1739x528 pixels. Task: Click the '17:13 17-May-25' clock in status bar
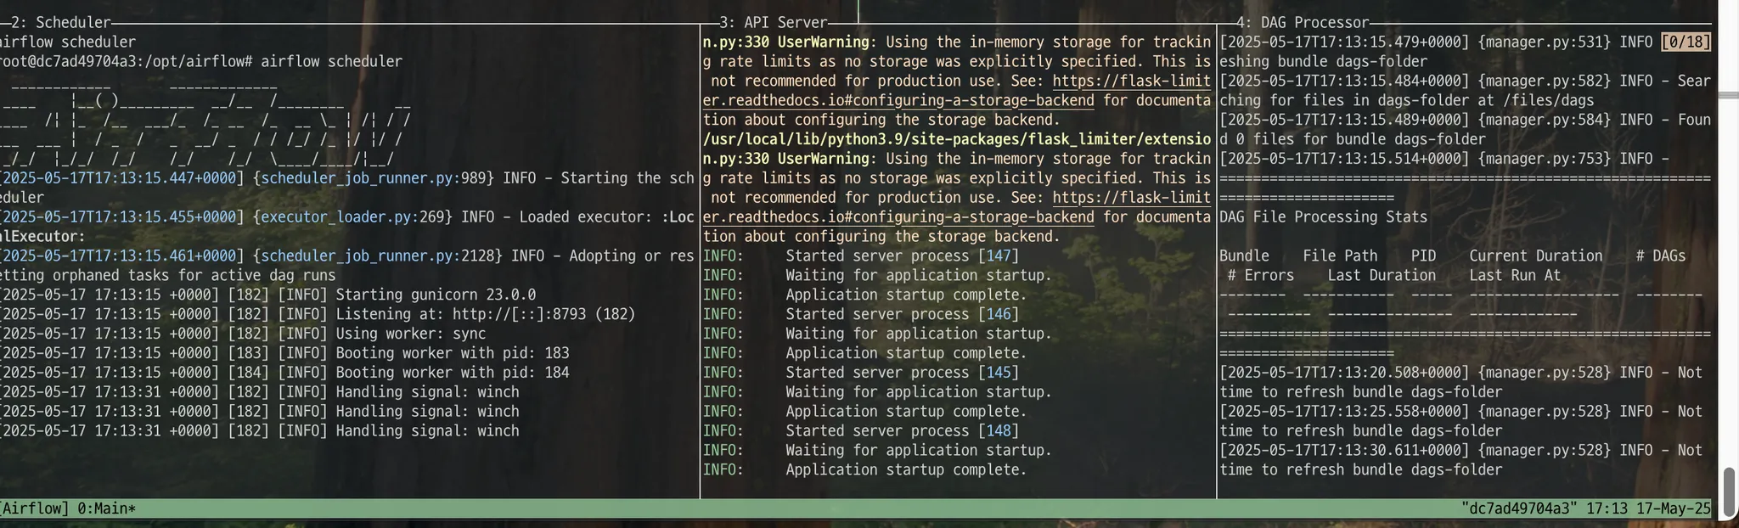(1649, 508)
